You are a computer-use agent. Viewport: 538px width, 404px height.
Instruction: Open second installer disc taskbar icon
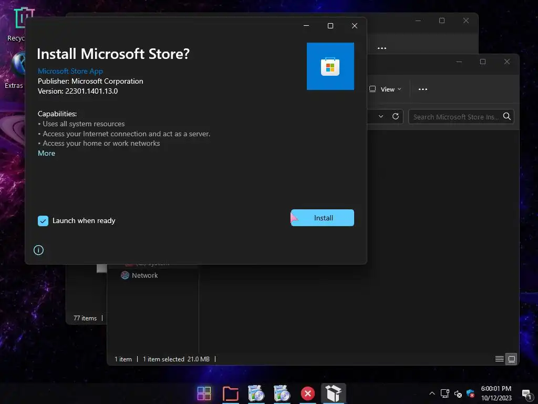click(x=282, y=393)
